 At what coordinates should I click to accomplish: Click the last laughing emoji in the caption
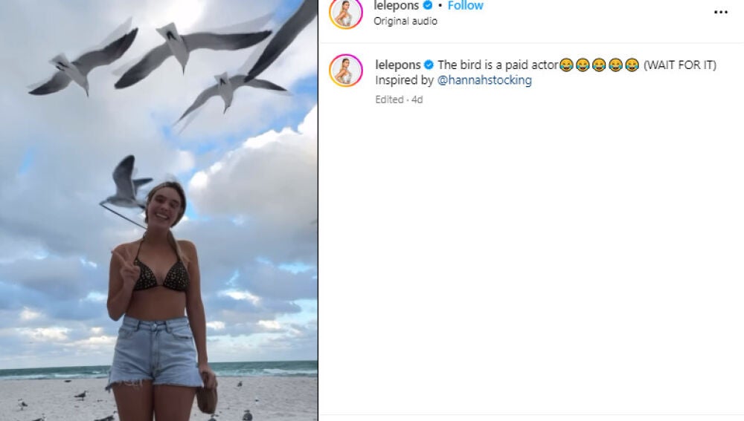click(632, 65)
